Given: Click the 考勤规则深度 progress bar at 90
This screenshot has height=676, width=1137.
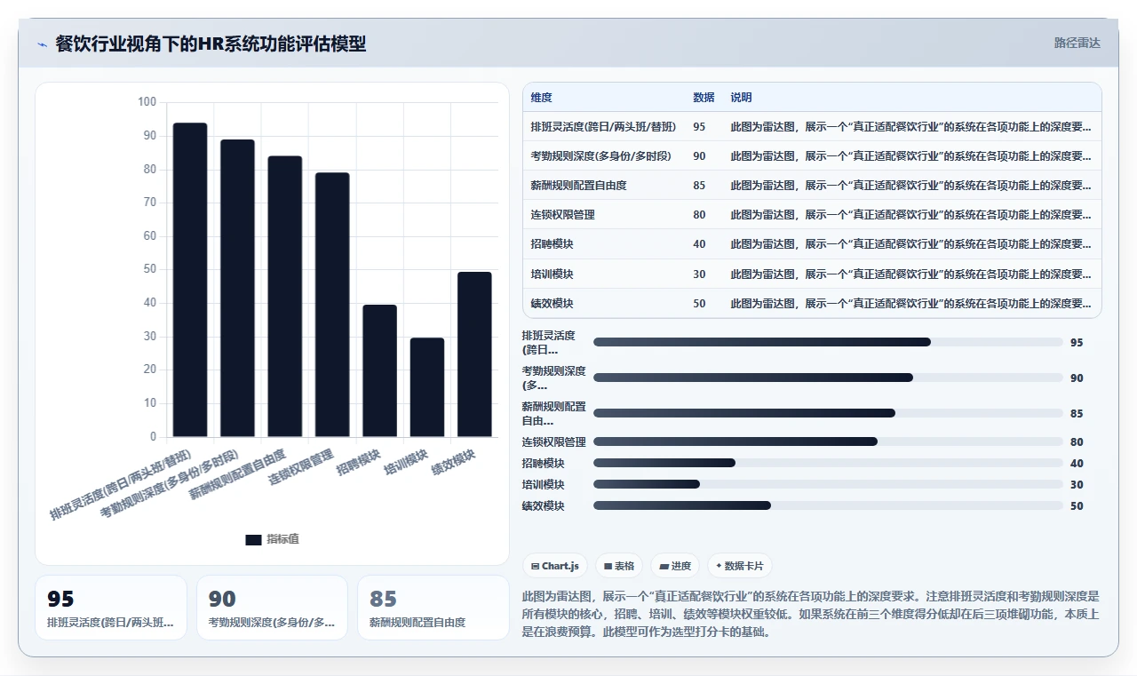Looking at the screenshot, I should [x=828, y=378].
